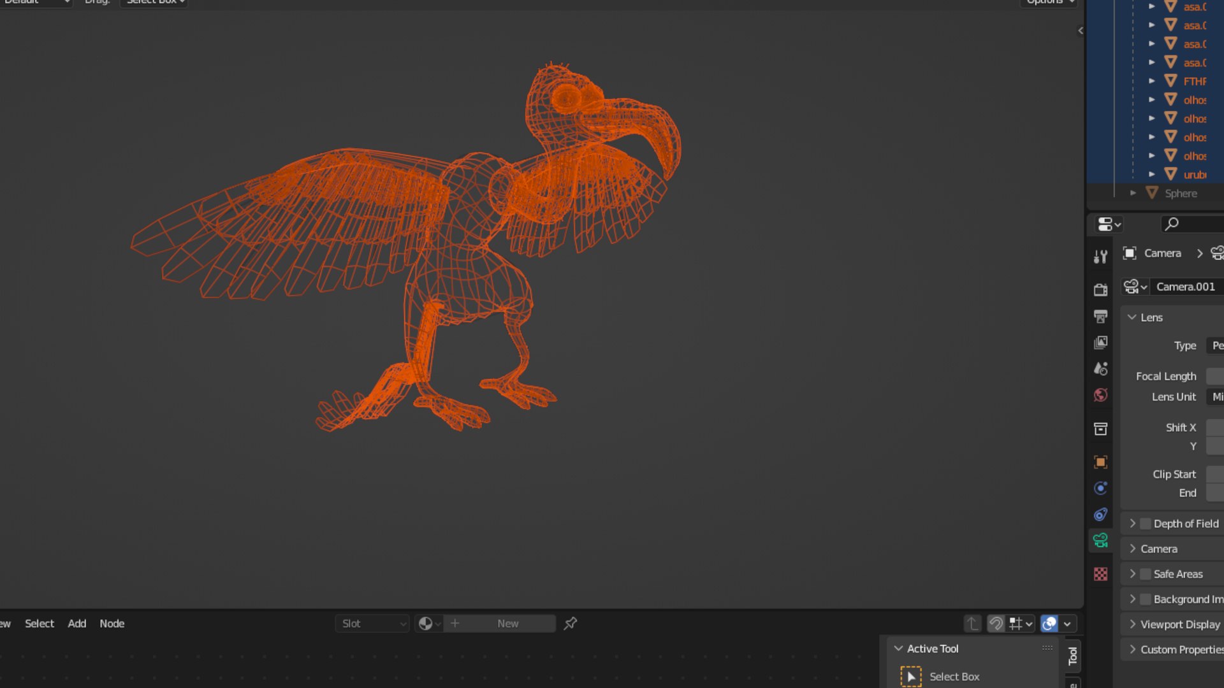Expand the Depth of Field panel
This screenshot has height=688, width=1224.
pyautogui.click(x=1133, y=524)
